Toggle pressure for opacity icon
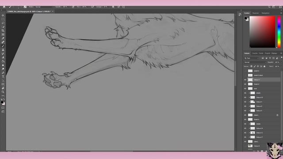This screenshot has width=283, height=159. tap(73, 7)
